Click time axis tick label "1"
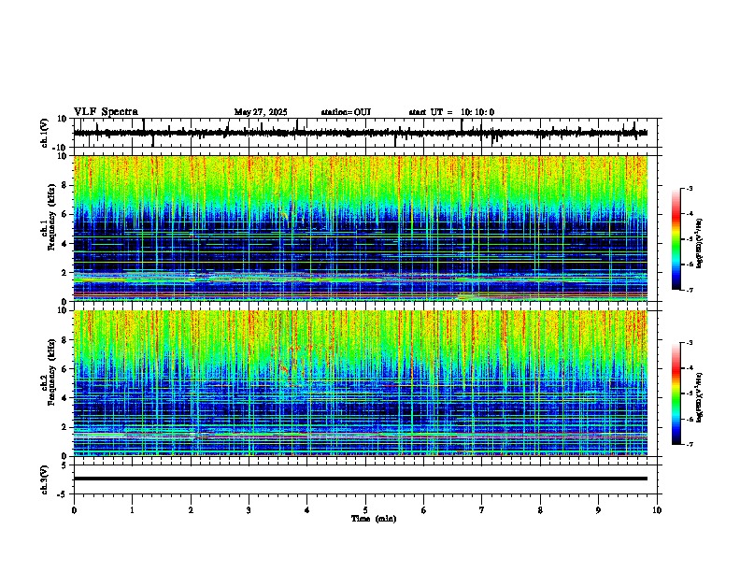This screenshot has width=740, height=572. click(x=132, y=510)
